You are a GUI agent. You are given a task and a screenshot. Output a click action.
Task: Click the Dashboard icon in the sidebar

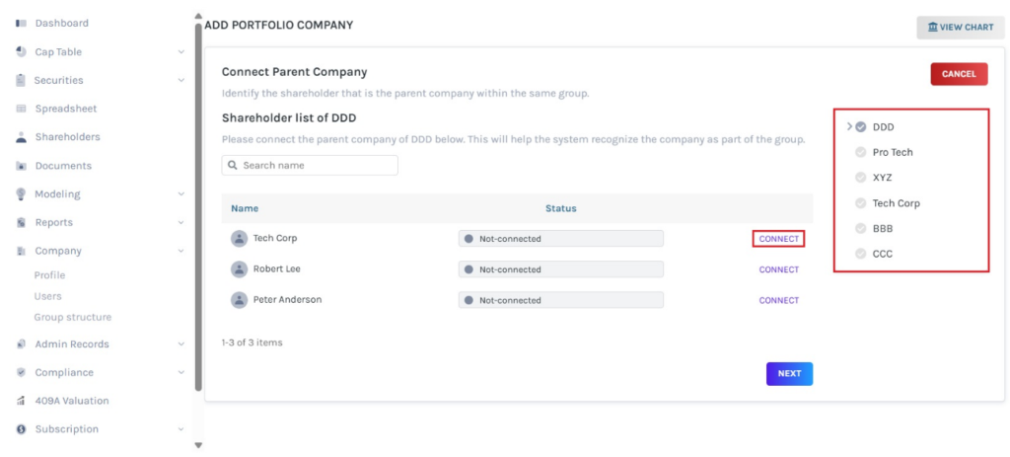tap(21, 24)
